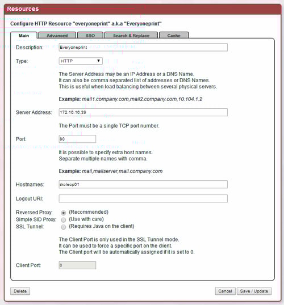The image size is (284, 305).
Task: Click the Server Address input field
Action: pos(143,112)
